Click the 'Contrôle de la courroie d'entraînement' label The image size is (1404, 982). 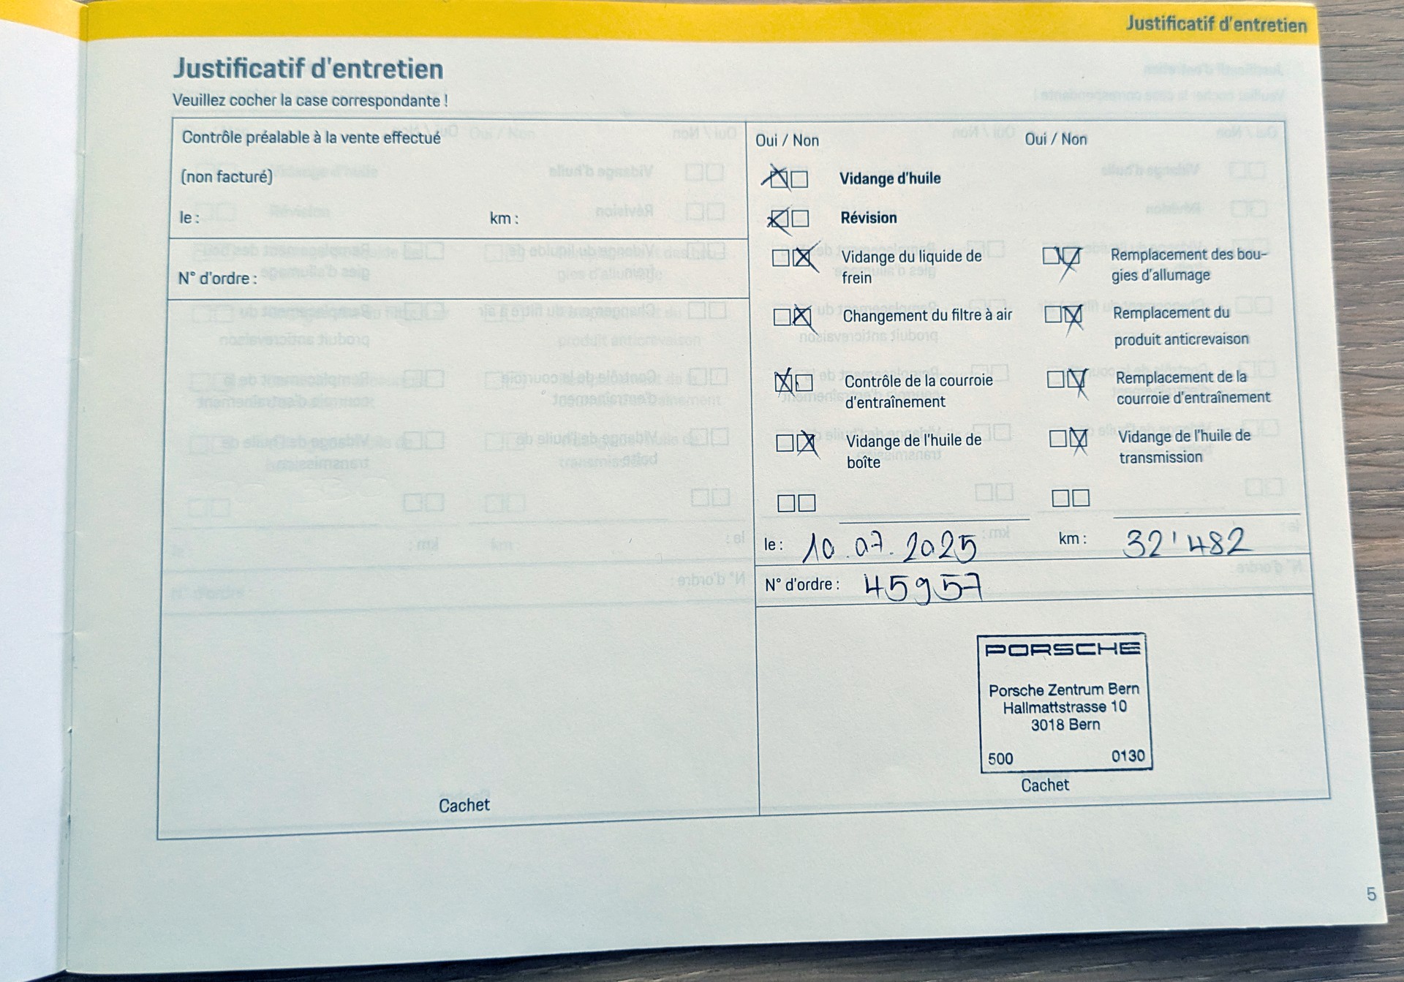coord(919,391)
